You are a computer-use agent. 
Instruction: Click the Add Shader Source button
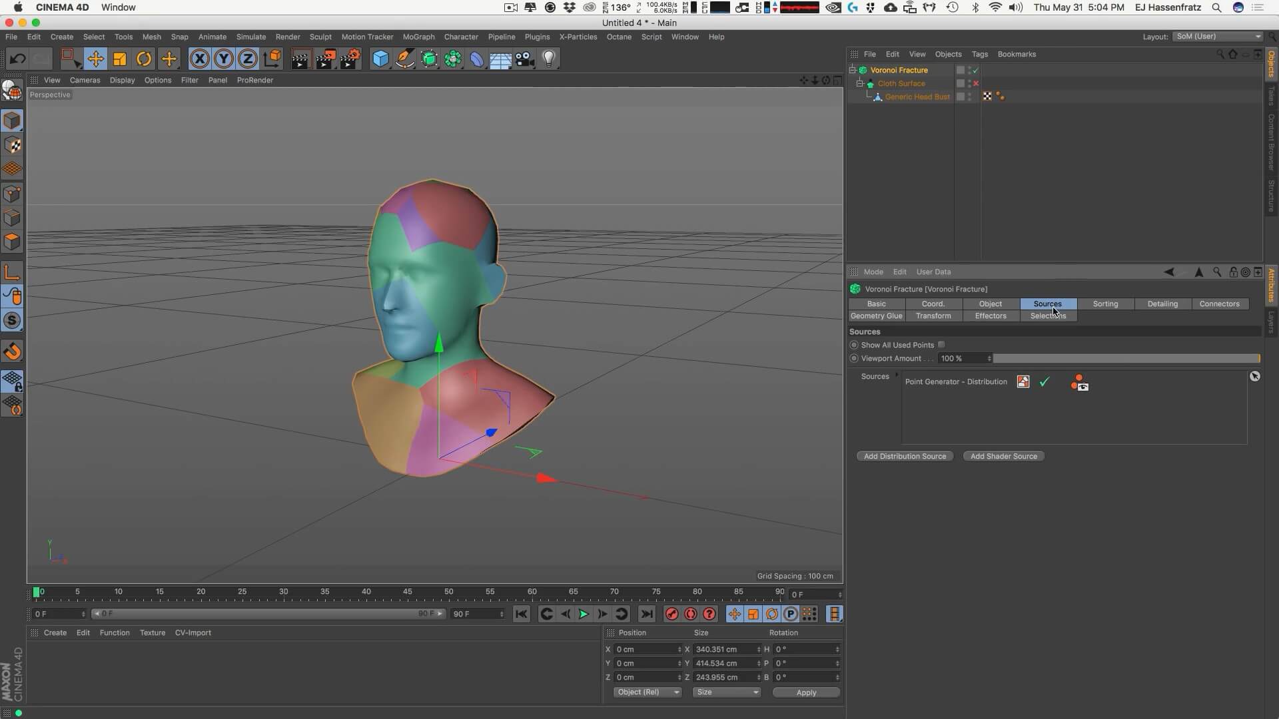pos(1003,456)
